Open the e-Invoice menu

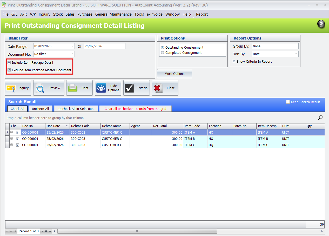155,14
